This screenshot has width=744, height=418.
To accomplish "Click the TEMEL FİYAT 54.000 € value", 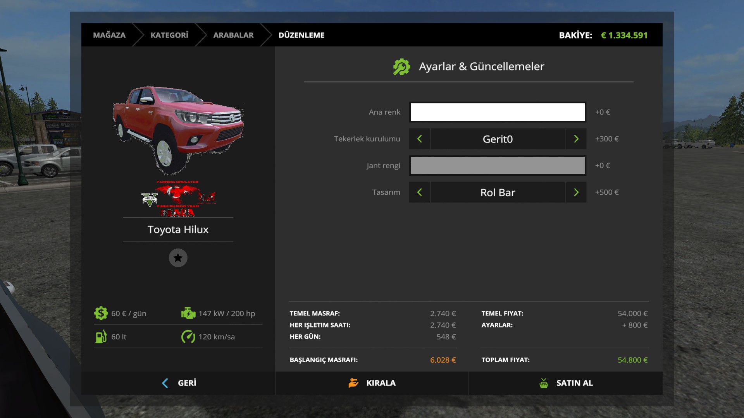I will [632, 313].
